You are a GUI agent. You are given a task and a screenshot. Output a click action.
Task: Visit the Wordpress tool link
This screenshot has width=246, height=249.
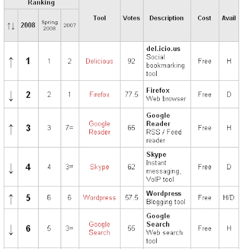[x=99, y=197]
